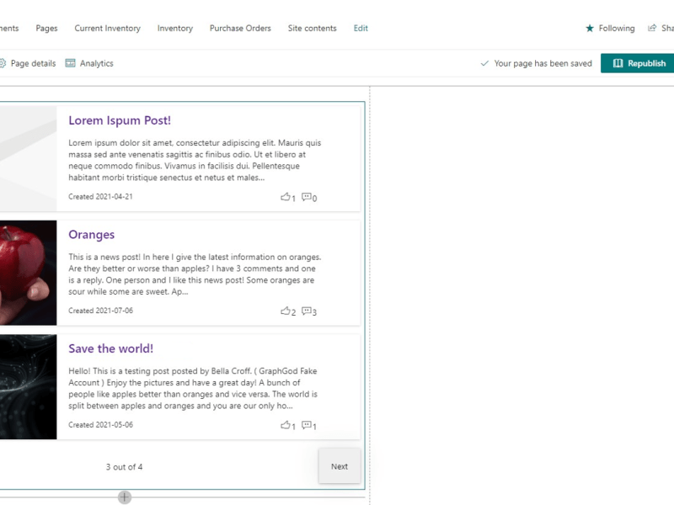Image resolution: width=674 pixels, height=505 pixels.
Task: Click the Share icon at top right
Action: coord(653,28)
